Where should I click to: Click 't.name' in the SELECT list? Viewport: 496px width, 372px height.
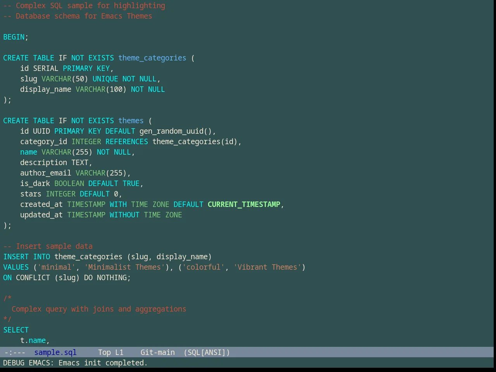[33, 340]
